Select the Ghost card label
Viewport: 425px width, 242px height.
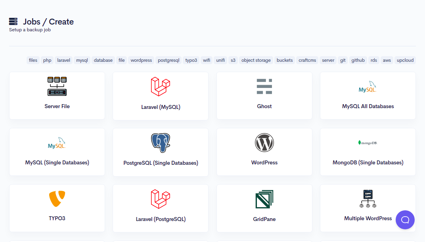264,107
